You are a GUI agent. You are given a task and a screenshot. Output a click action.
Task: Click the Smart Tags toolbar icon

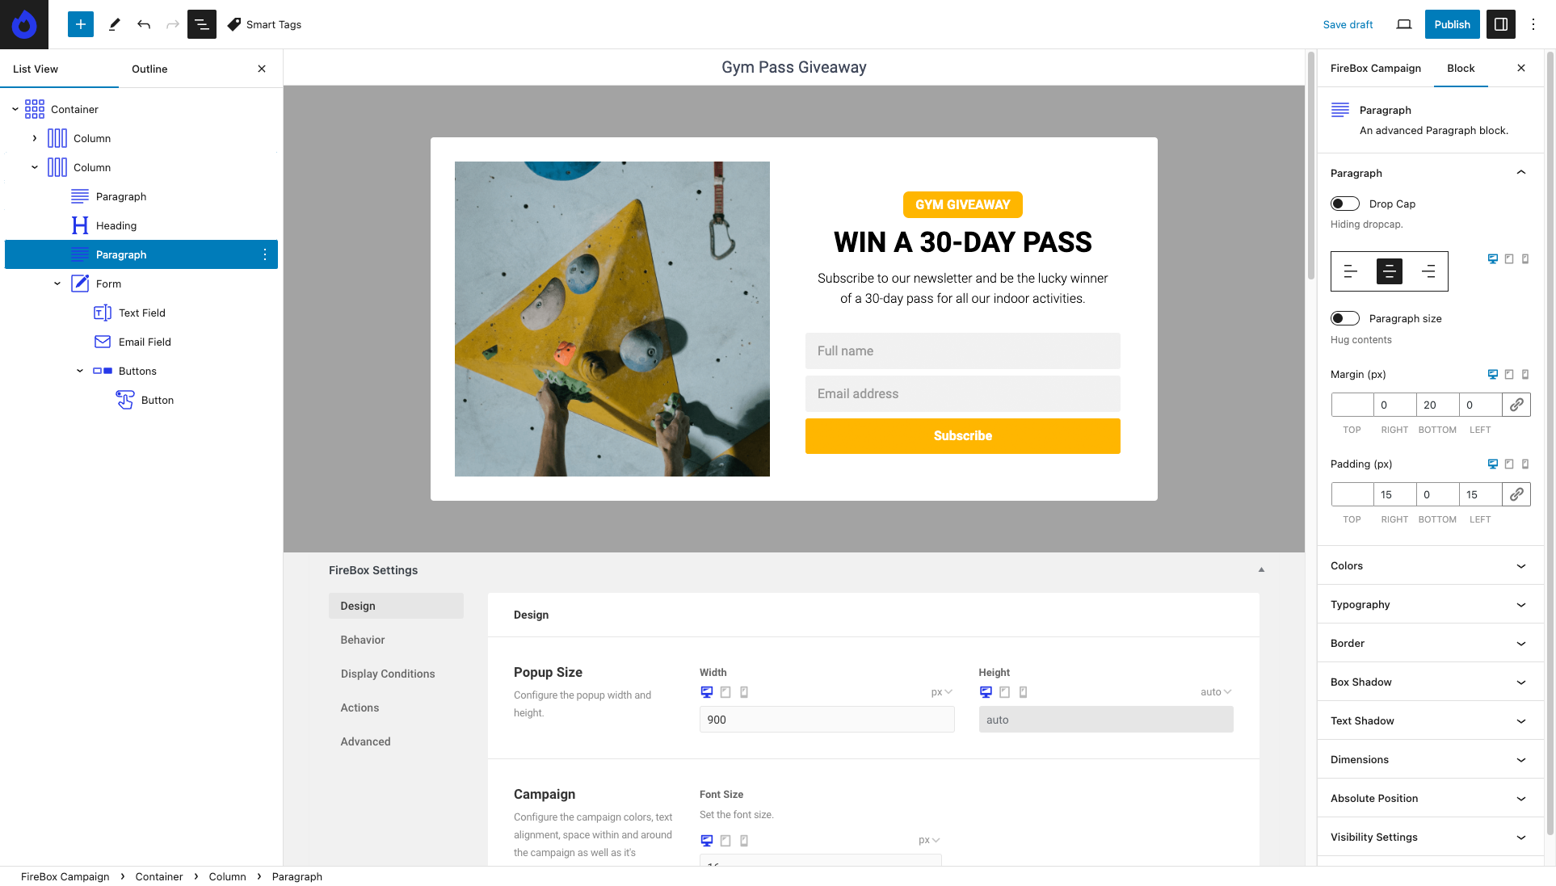click(x=235, y=23)
